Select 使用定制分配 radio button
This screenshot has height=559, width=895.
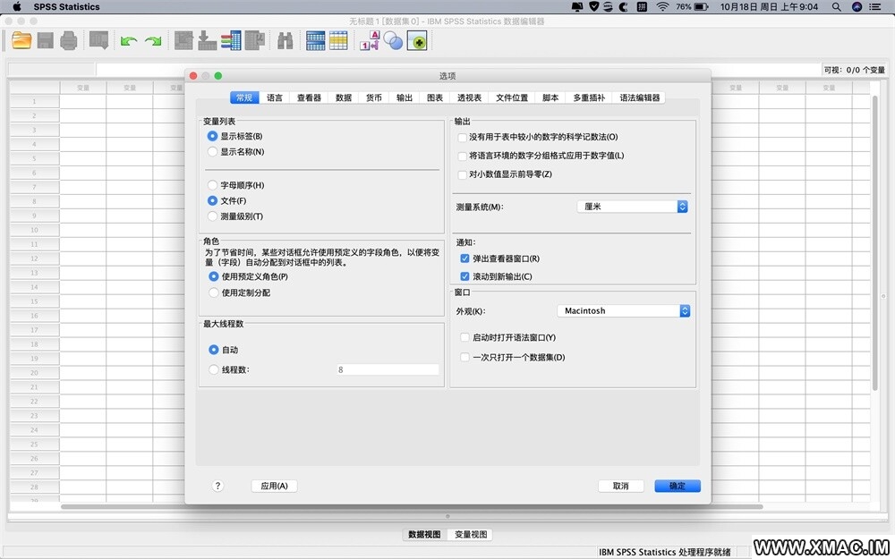click(214, 292)
